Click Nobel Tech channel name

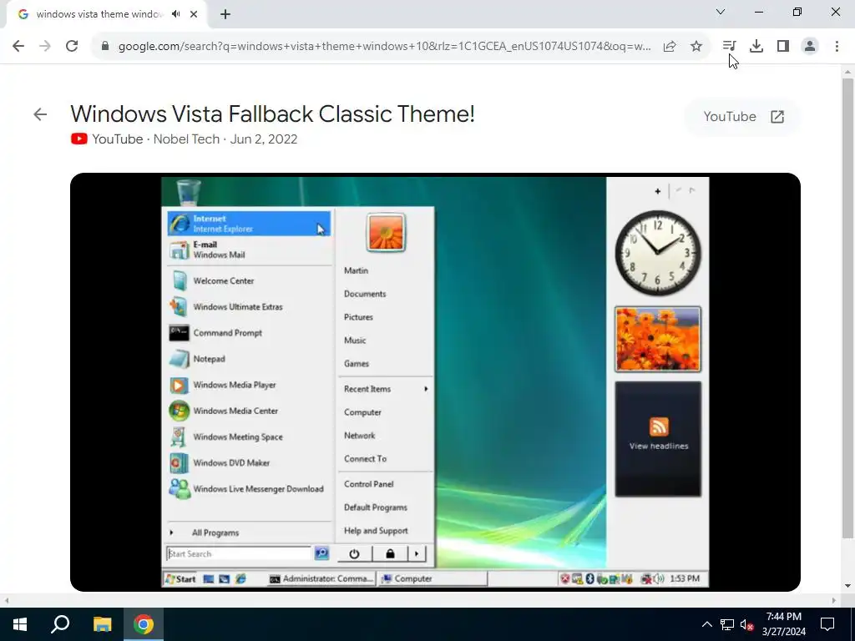(x=186, y=139)
